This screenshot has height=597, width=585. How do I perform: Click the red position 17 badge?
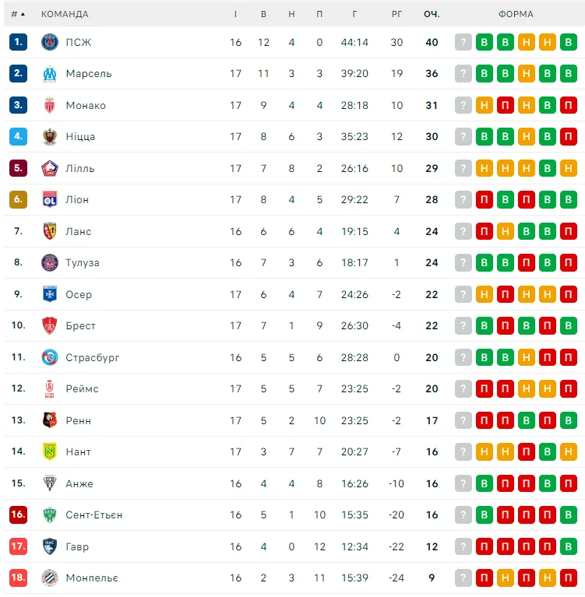tap(19, 546)
